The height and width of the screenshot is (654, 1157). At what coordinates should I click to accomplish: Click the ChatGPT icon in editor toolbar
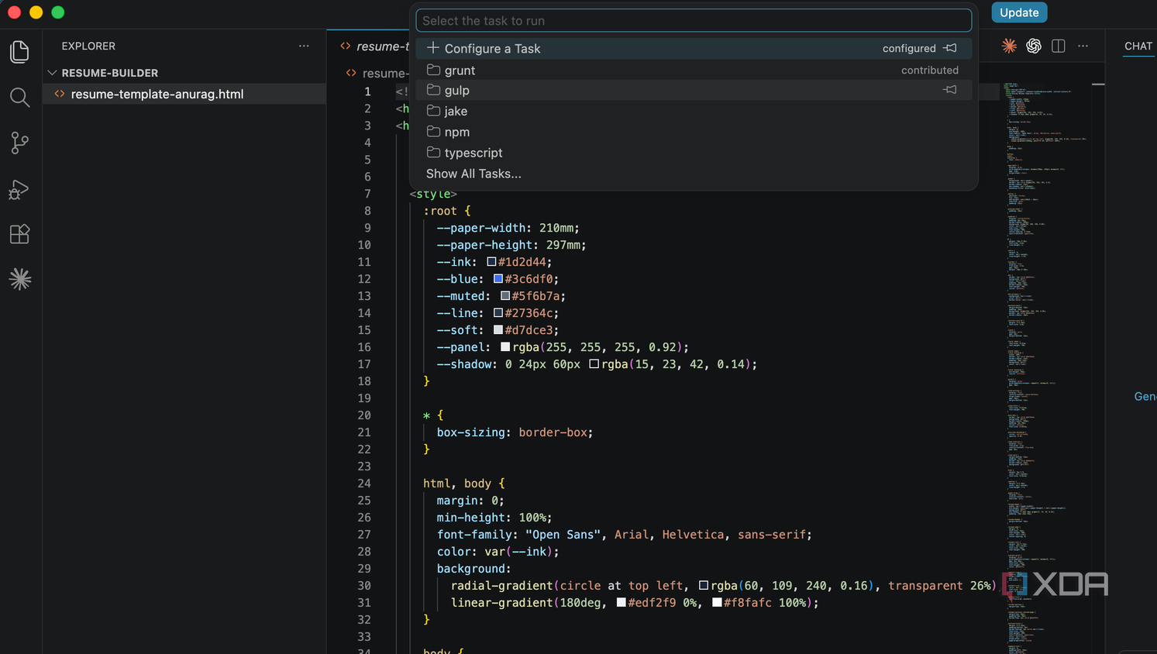click(x=1034, y=46)
